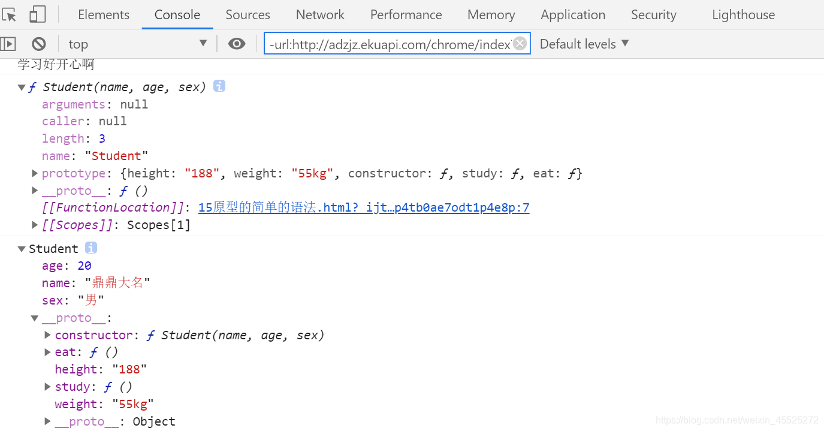Expand the constructor property under __proto__
Screen dimensions: 824x431
click(x=47, y=334)
